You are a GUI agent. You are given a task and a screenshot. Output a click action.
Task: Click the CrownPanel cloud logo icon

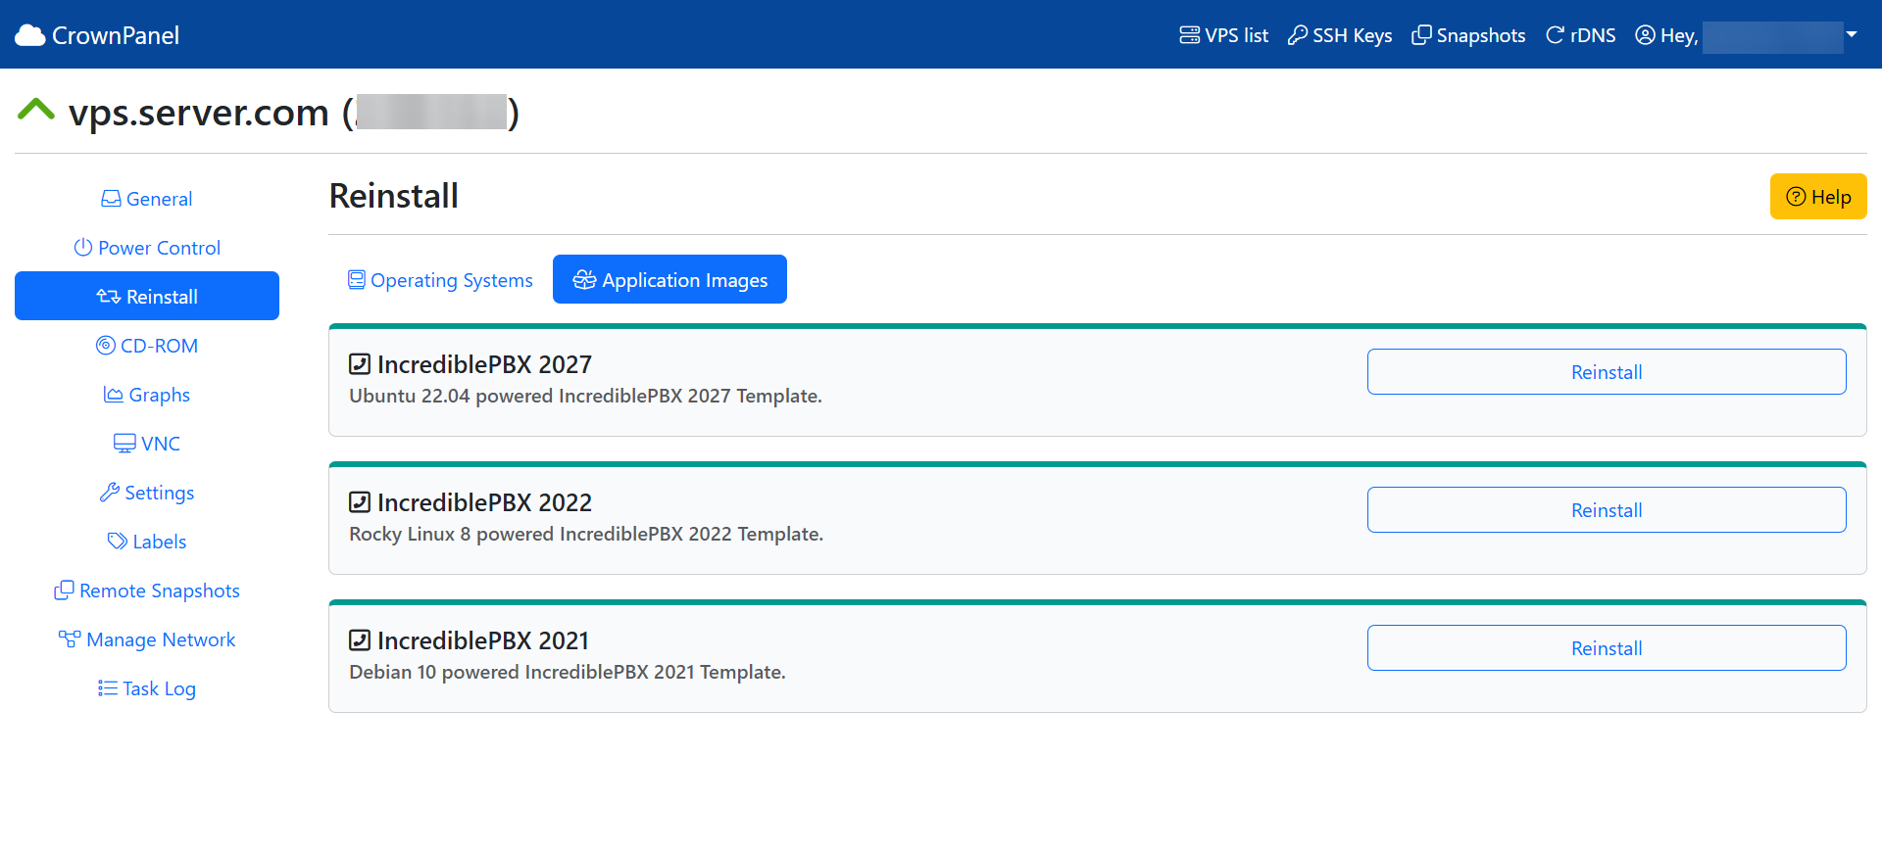30,35
